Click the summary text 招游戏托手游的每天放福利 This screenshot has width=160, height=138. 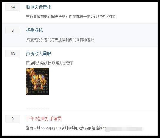coord(60,40)
